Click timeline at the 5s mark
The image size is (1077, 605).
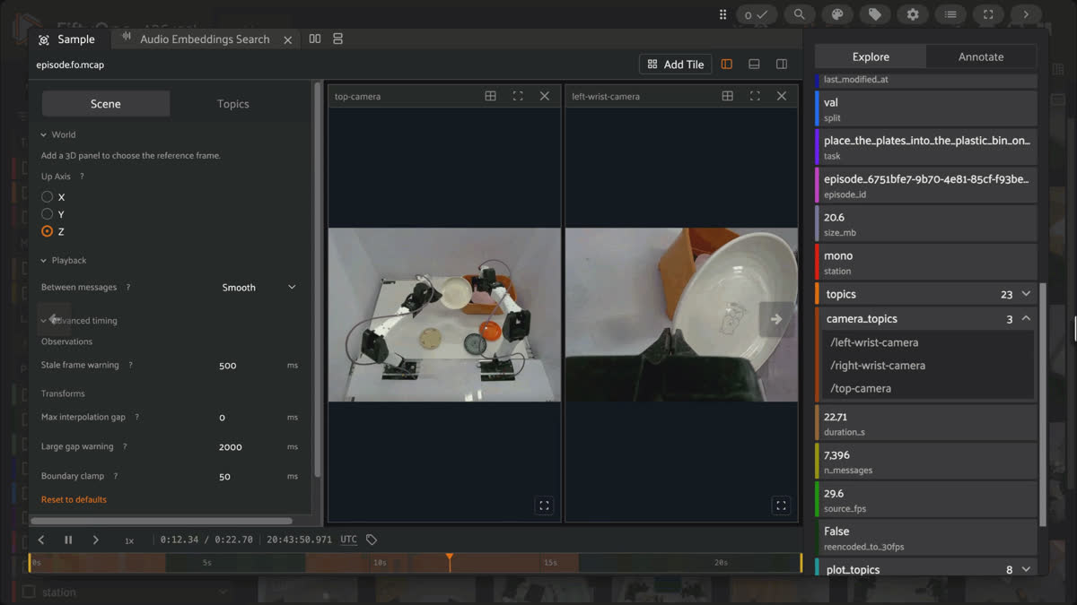pyautogui.click(x=206, y=563)
